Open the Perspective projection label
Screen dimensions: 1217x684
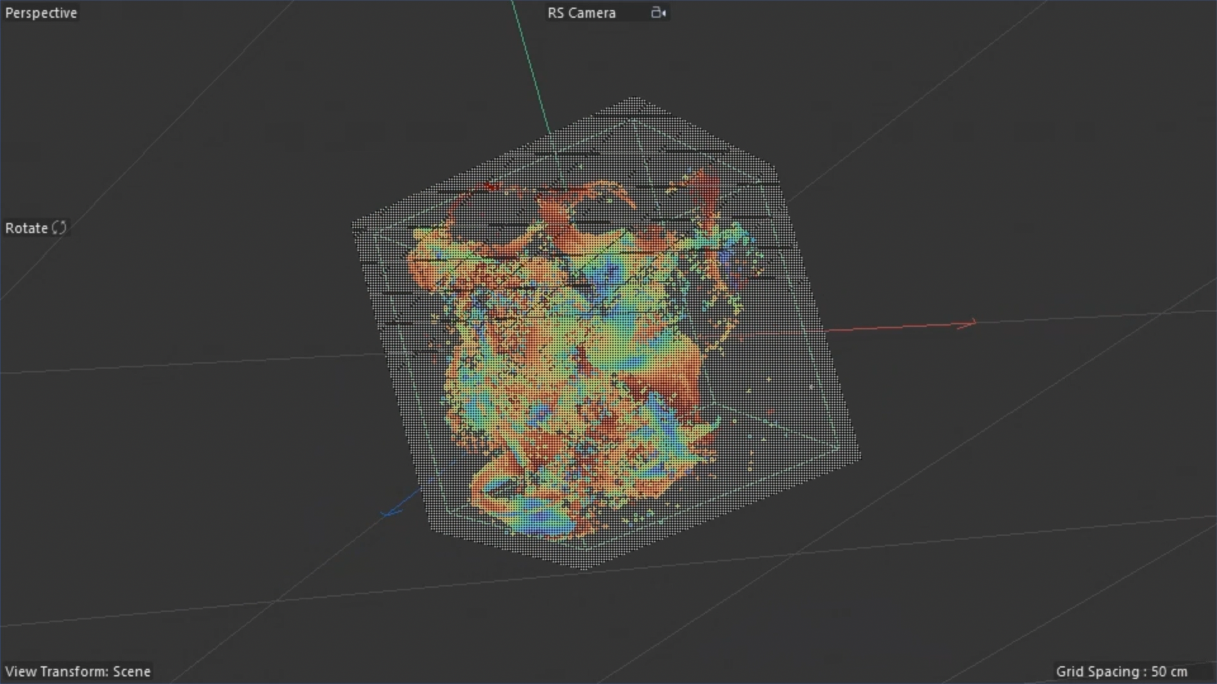[41, 13]
